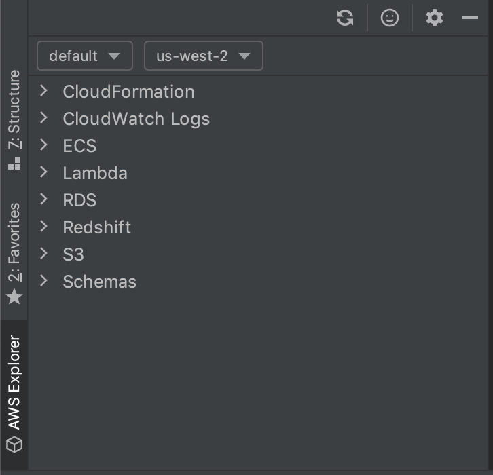Viewport: 493px width, 475px height.
Task: Select the RDS tree item
Action: (x=79, y=199)
